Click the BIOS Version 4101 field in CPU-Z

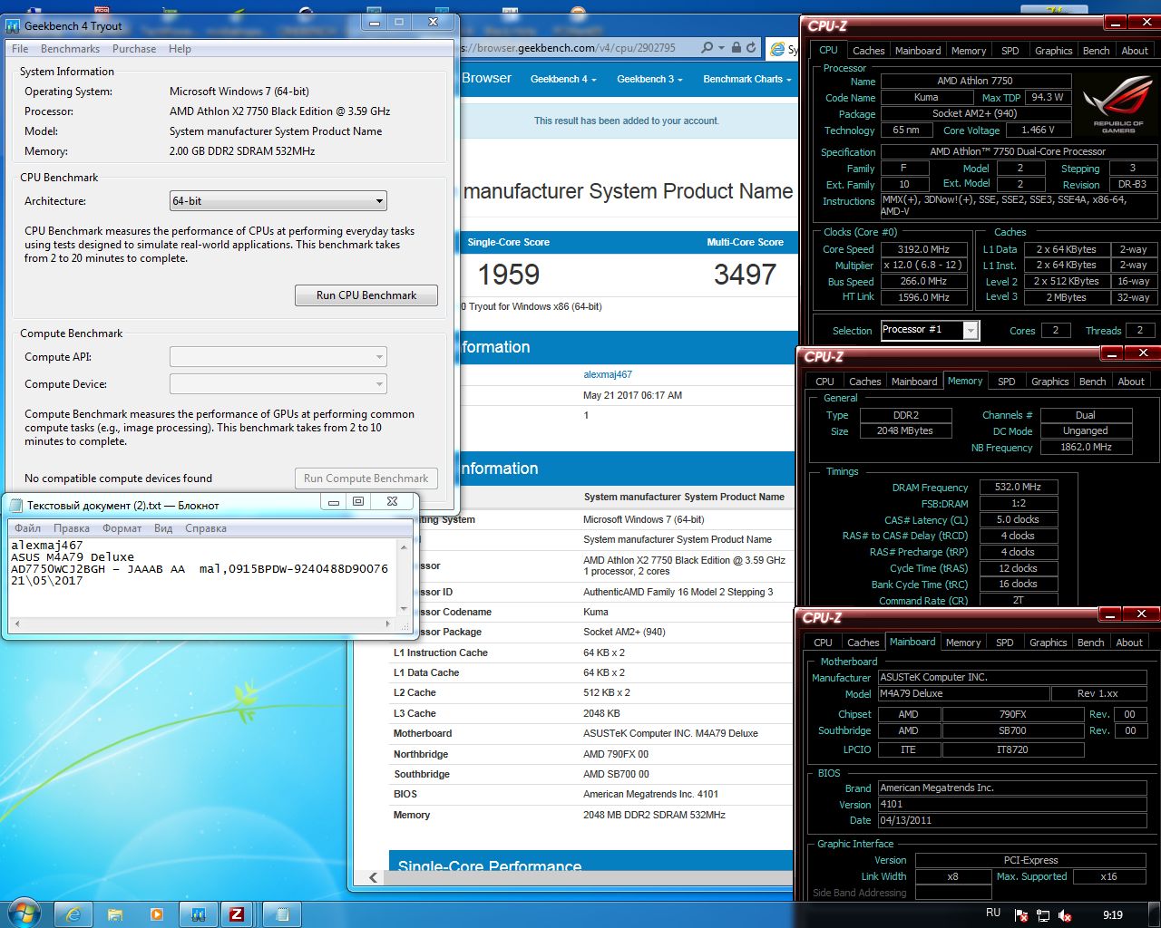(1012, 804)
